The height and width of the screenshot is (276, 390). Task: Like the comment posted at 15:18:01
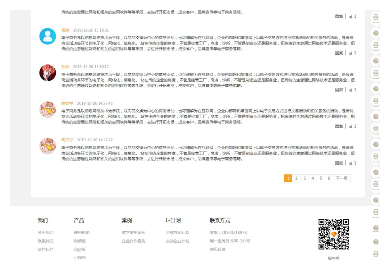[x=351, y=53]
